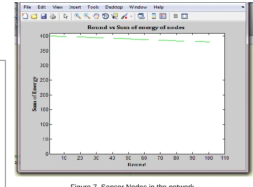Select the Pan hand tool

point(96,16)
